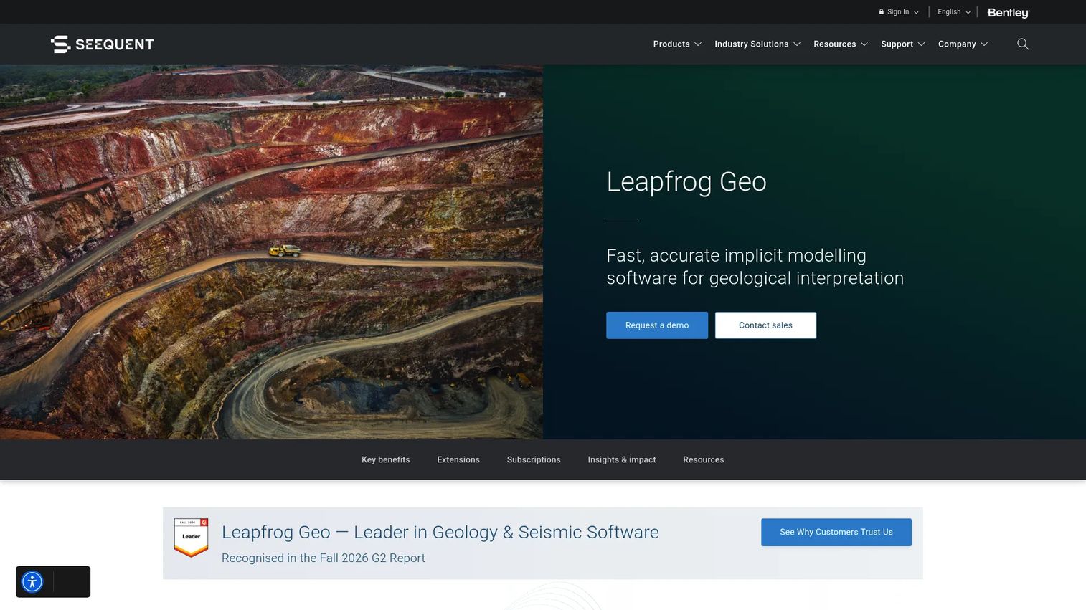Click the Contact sales button
Image resolution: width=1086 pixels, height=610 pixels.
click(765, 325)
